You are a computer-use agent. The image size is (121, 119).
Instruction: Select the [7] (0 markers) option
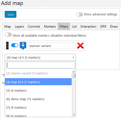[38, 108]
